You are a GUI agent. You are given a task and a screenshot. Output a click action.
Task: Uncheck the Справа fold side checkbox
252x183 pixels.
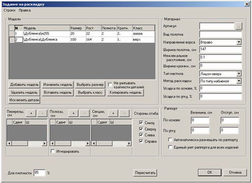[x=141, y=141]
